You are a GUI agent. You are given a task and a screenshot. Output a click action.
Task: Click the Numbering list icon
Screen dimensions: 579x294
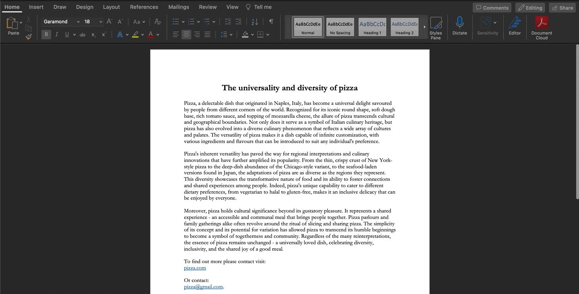[191, 22]
